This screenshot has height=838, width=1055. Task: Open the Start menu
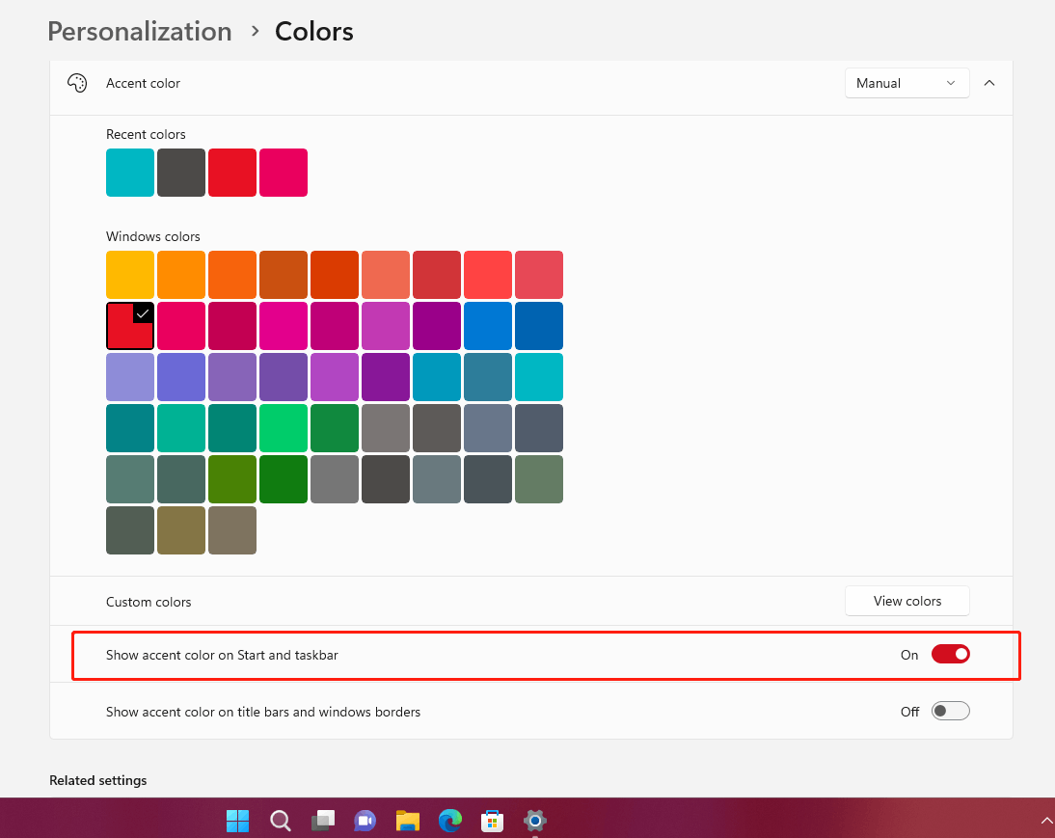point(237,821)
